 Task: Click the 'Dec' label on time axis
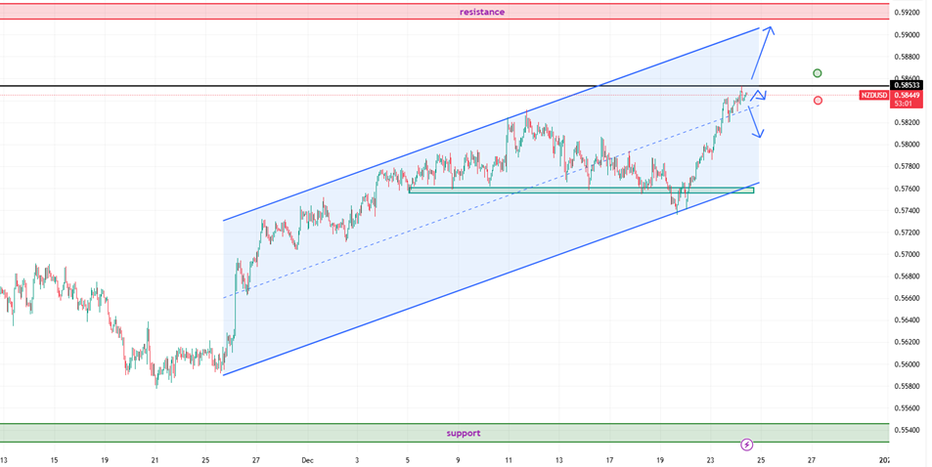pos(308,458)
